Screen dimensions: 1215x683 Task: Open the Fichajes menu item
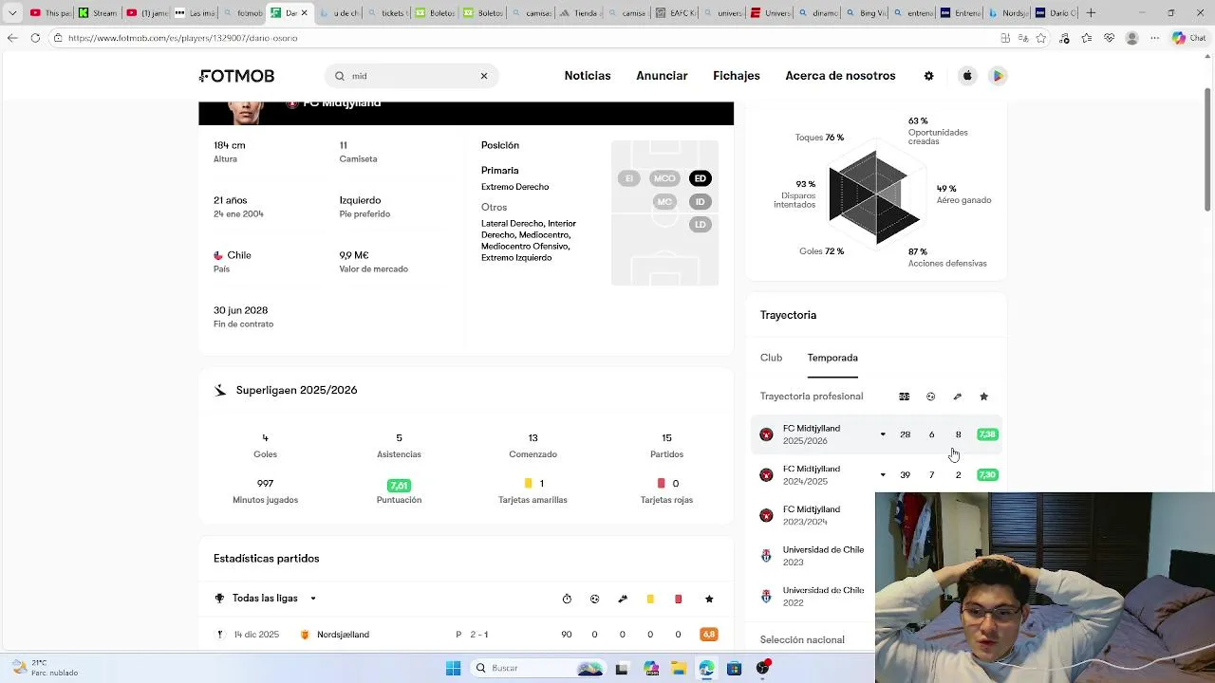737,76
